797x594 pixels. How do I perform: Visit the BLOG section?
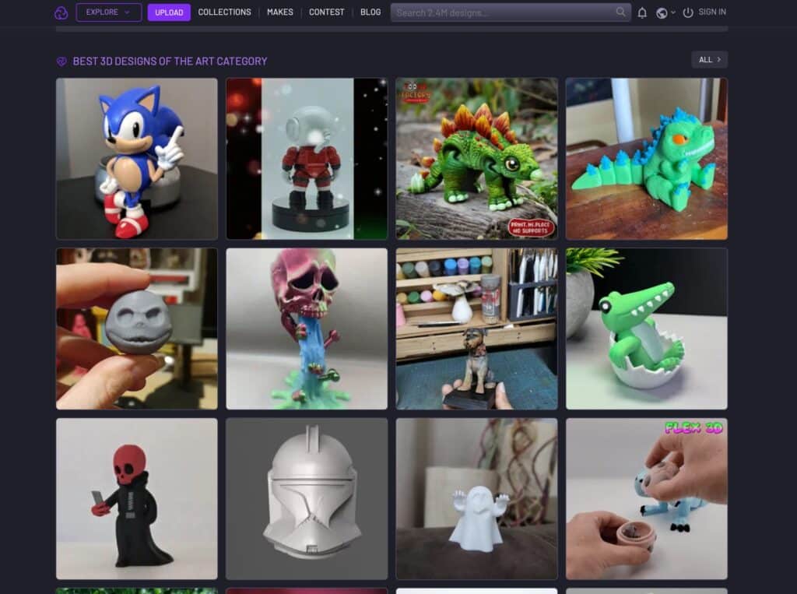click(370, 12)
